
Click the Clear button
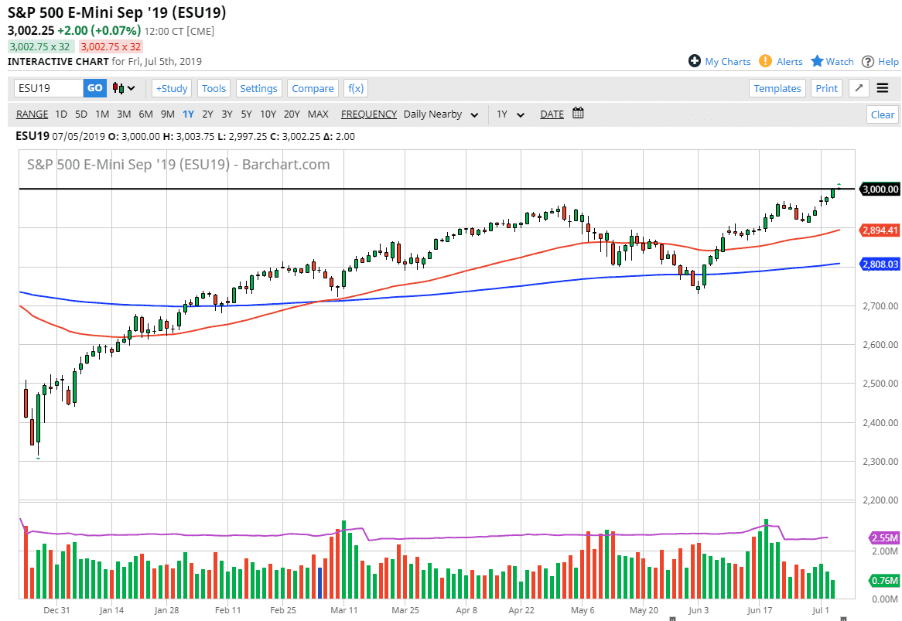[x=883, y=114]
